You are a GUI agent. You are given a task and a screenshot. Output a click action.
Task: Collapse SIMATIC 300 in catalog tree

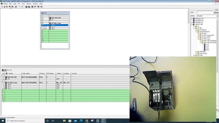pyautogui.click(x=192, y=24)
